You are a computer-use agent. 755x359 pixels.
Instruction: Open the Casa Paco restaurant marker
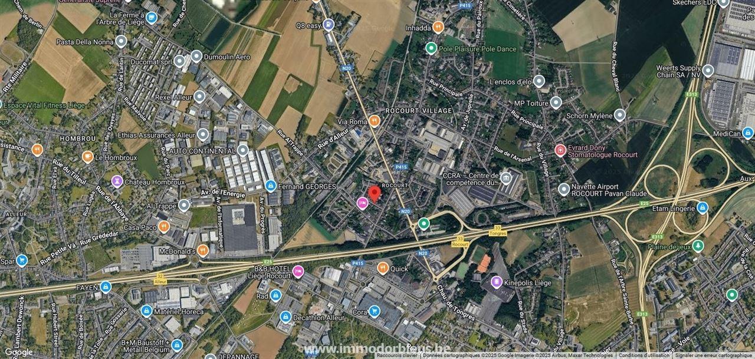click(x=164, y=226)
